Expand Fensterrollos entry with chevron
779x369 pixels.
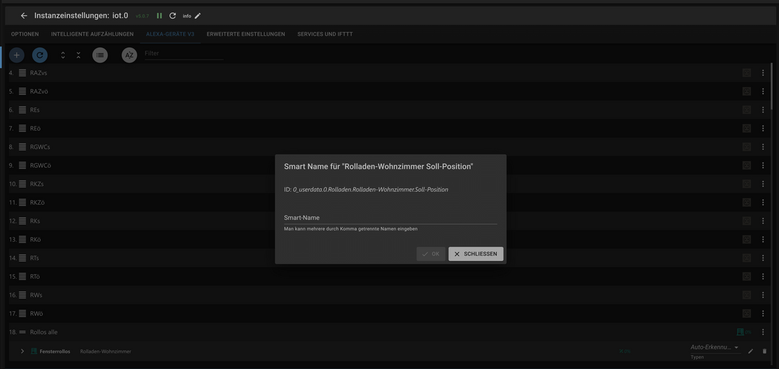(23, 351)
